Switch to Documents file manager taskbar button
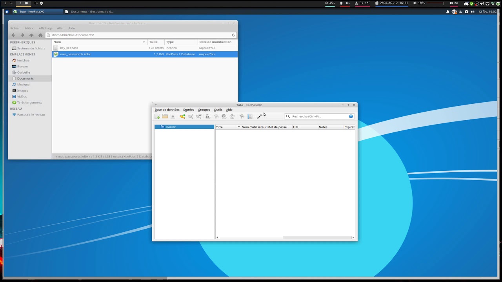This screenshot has width=502, height=282. tap(90, 12)
